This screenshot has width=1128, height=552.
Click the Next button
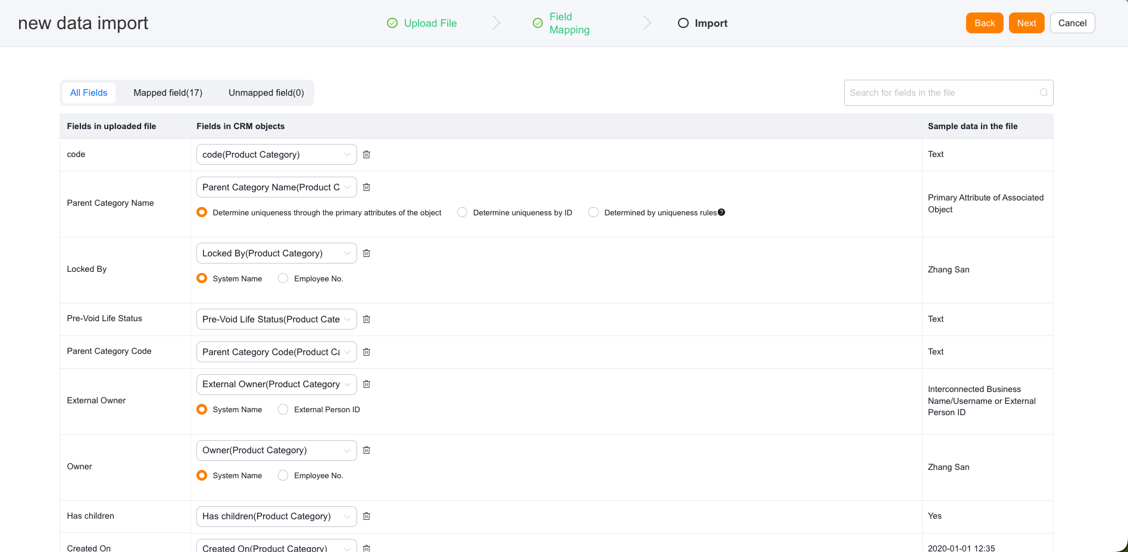click(1026, 23)
